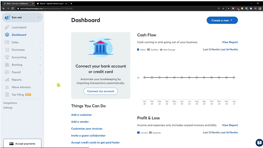Switch to the Alza.sk browser tab
Image resolution: width=263 pixels, height=148 pixels.
coord(52,3)
